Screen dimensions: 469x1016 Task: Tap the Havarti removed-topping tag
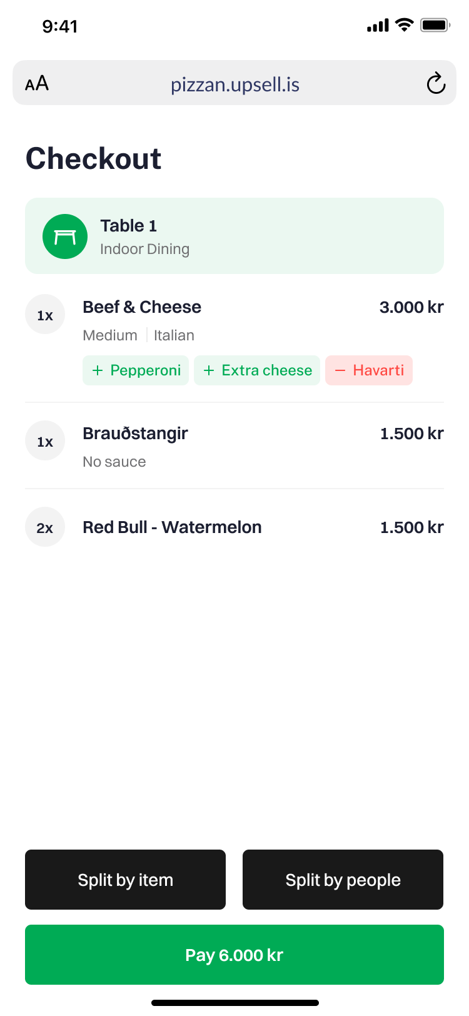point(369,370)
